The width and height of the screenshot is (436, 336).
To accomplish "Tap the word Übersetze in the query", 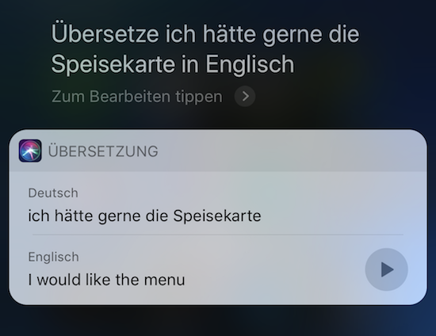I will pyautogui.click(x=105, y=34).
